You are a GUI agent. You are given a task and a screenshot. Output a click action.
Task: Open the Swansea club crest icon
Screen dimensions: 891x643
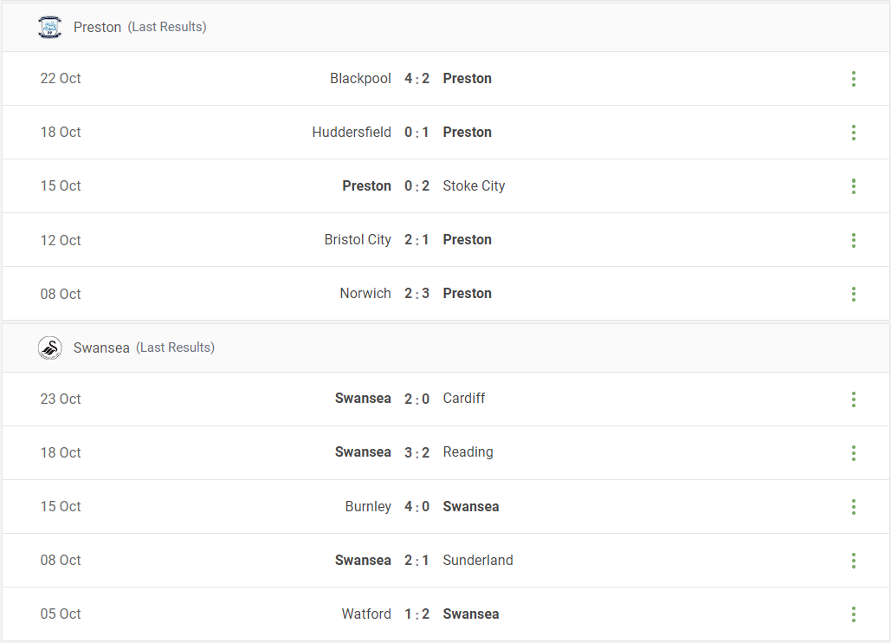tap(49, 348)
